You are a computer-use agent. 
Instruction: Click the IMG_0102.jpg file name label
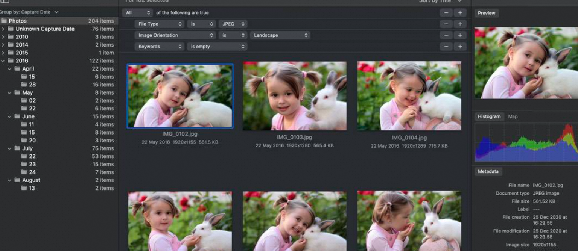180,134
